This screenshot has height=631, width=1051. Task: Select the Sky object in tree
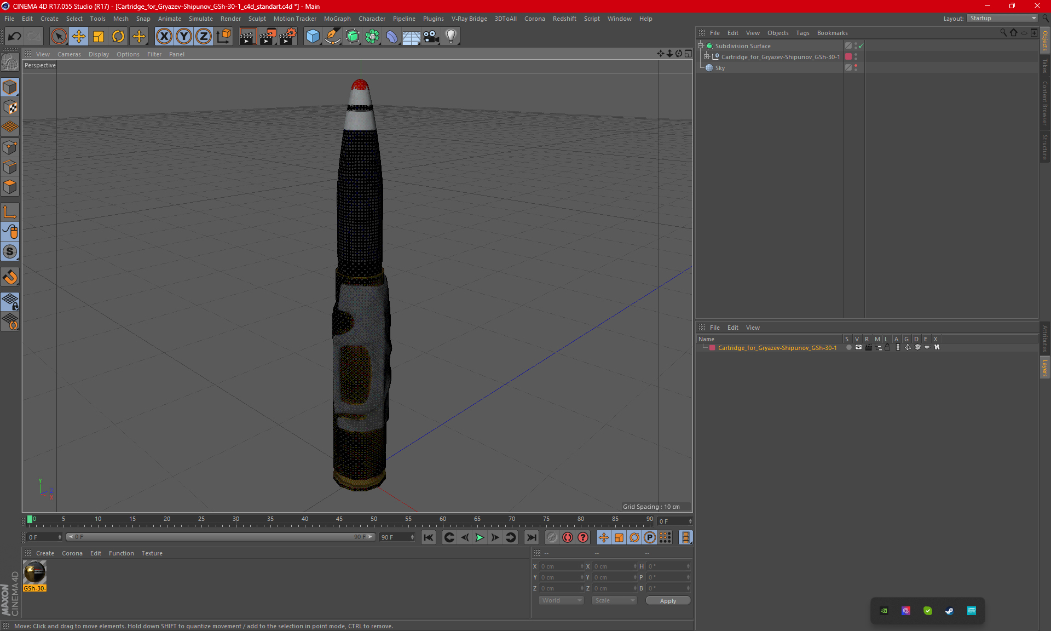point(720,68)
